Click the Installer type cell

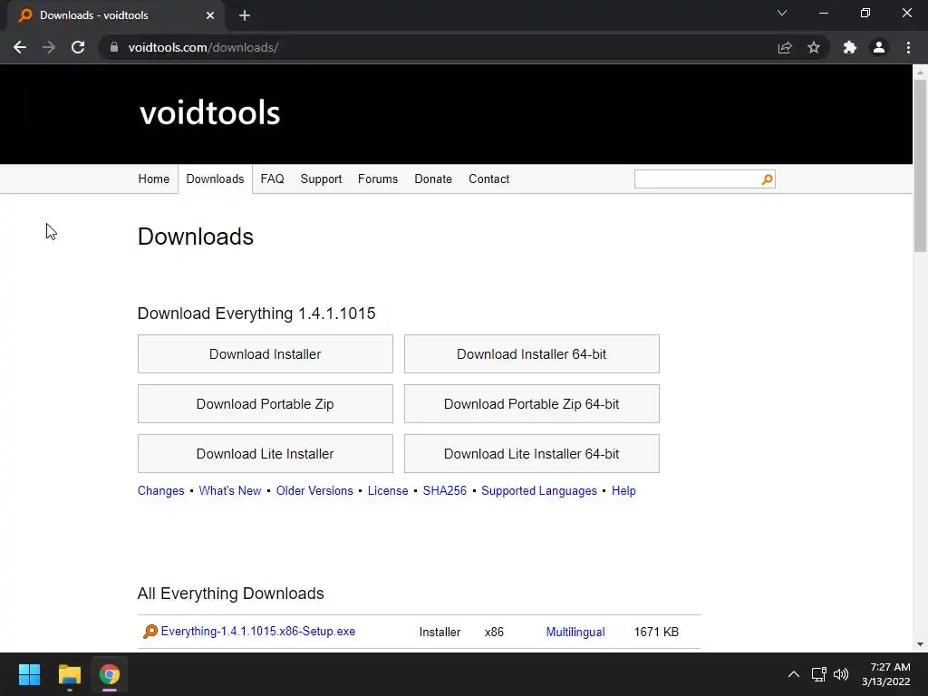(440, 632)
